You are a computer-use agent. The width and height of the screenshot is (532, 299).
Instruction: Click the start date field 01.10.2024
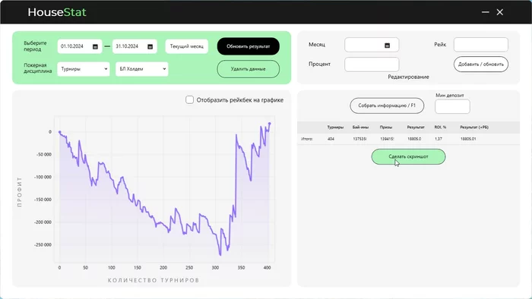[x=80, y=46]
